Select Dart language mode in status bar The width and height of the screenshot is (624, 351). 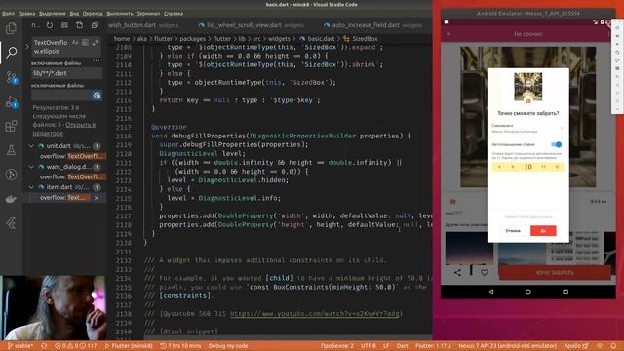click(403, 346)
